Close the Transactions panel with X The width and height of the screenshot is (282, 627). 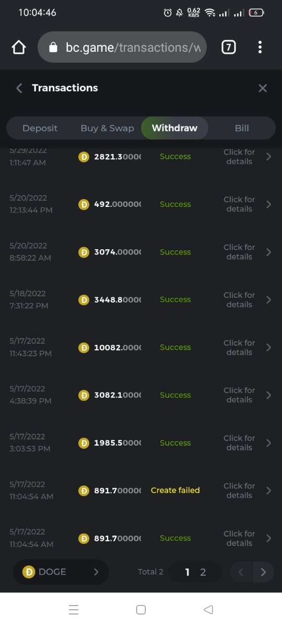coord(263,88)
